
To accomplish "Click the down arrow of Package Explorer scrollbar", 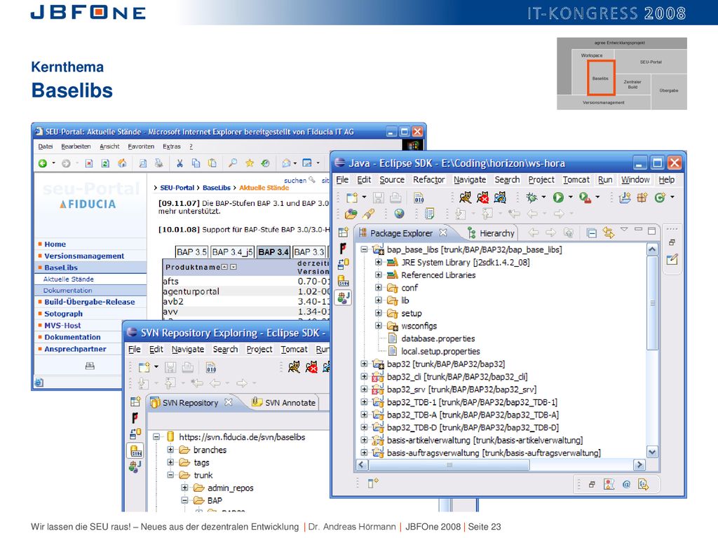I will coord(652,452).
